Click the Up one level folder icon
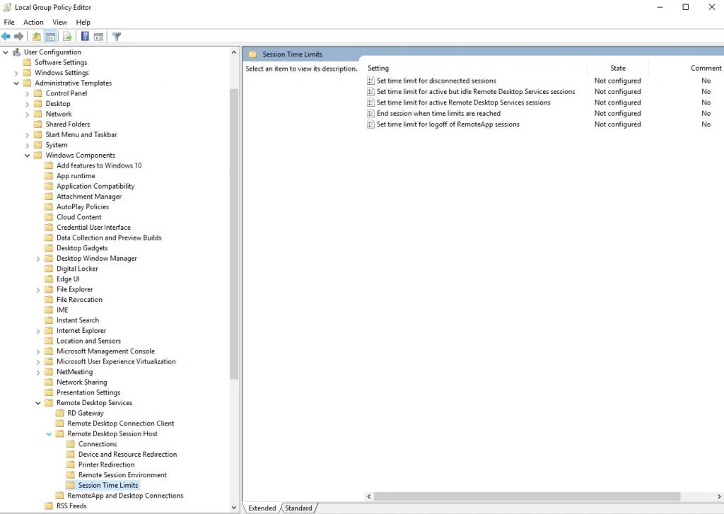 pyautogui.click(x=37, y=37)
